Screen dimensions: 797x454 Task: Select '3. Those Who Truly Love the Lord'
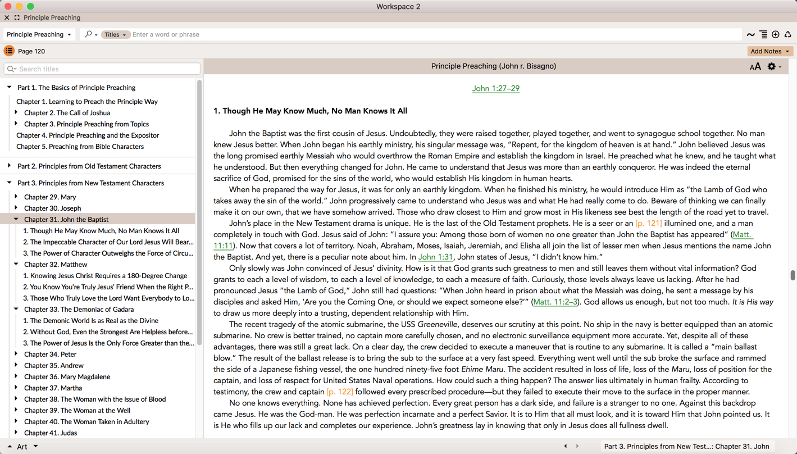pos(108,298)
